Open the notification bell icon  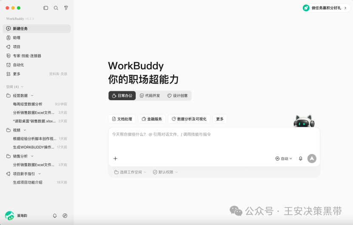(55, 216)
